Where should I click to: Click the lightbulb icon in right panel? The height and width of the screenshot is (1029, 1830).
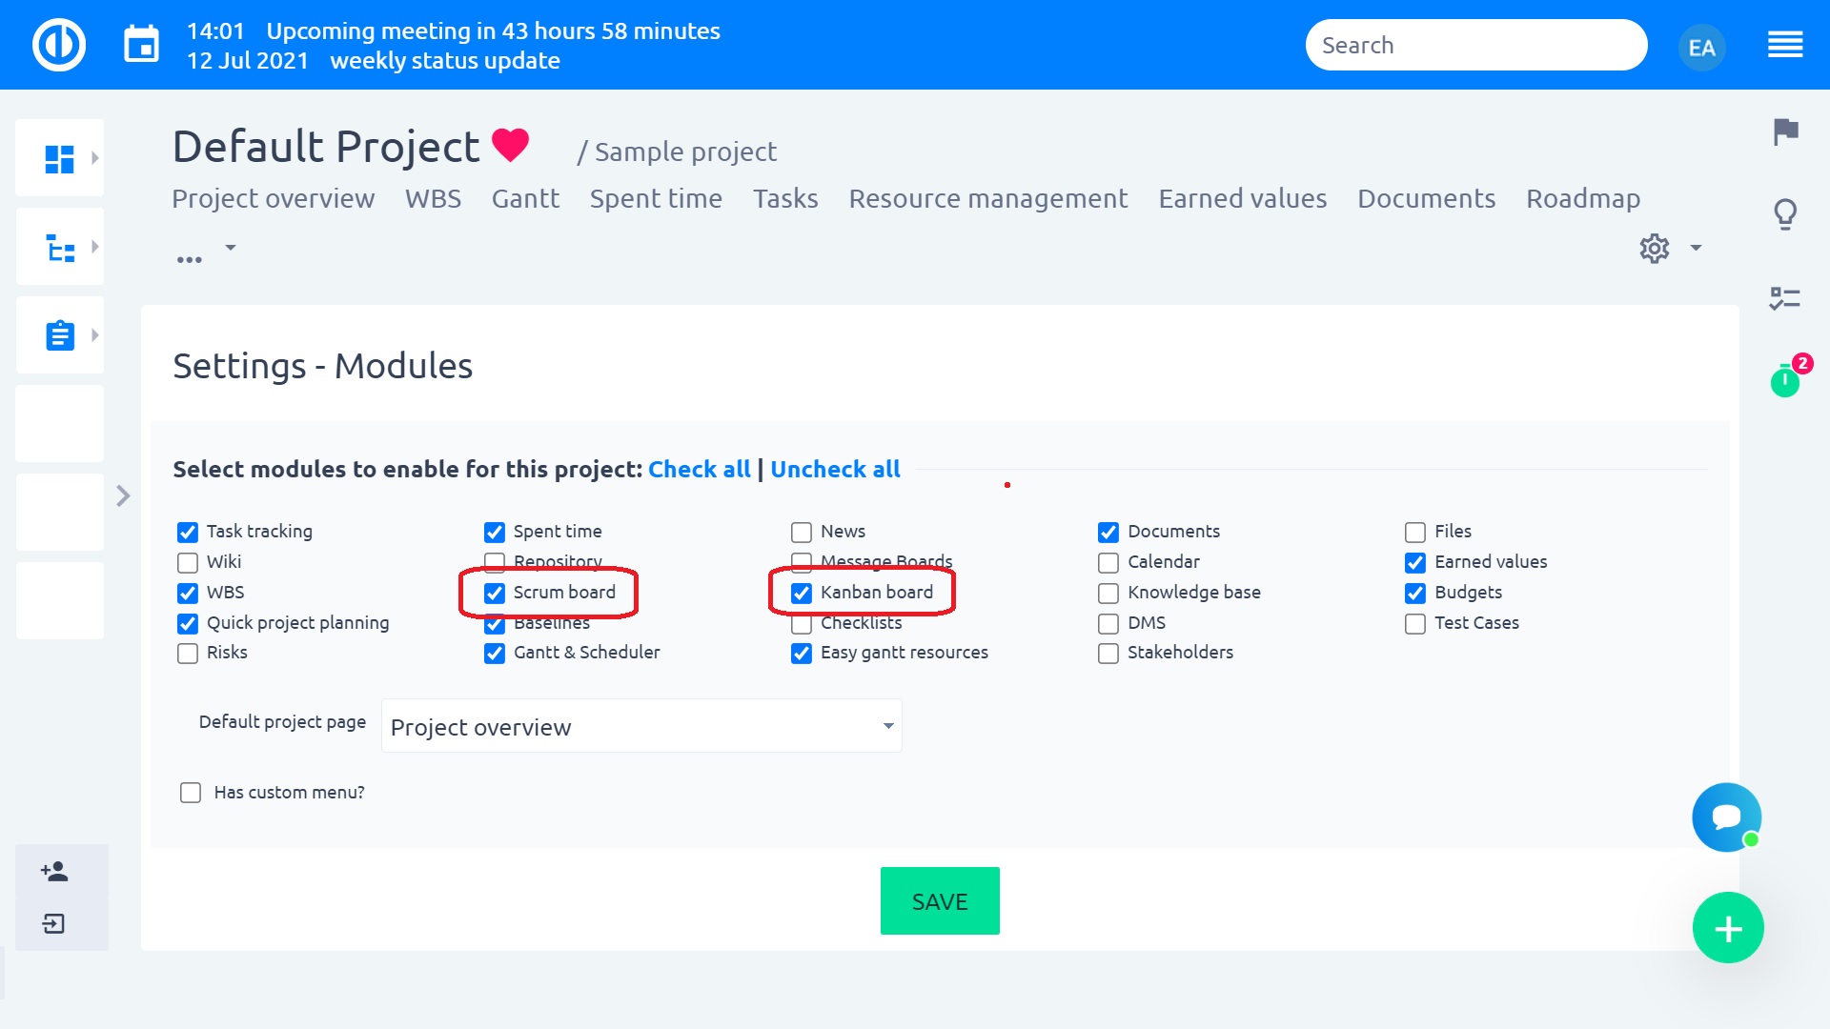pos(1785,214)
